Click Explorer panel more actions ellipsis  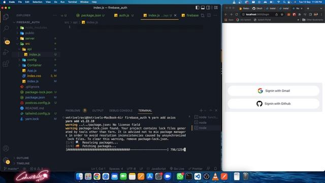[54, 15]
